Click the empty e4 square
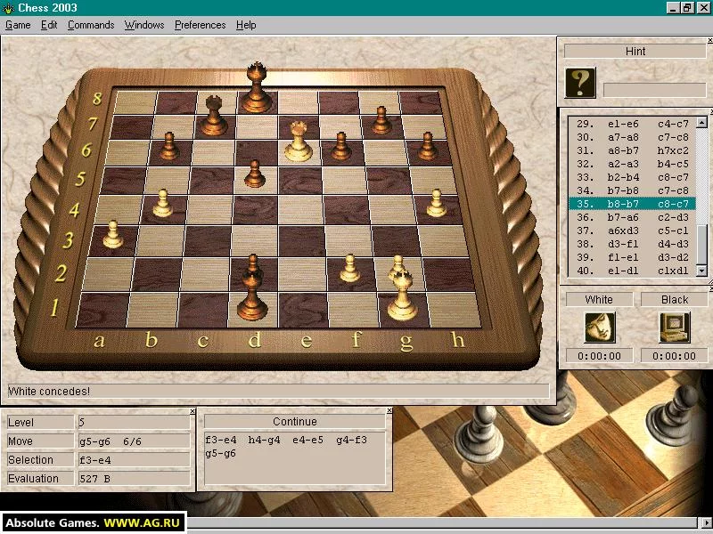 click(x=300, y=210)
